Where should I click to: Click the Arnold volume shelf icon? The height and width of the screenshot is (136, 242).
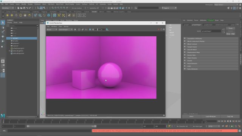[49, 15]
